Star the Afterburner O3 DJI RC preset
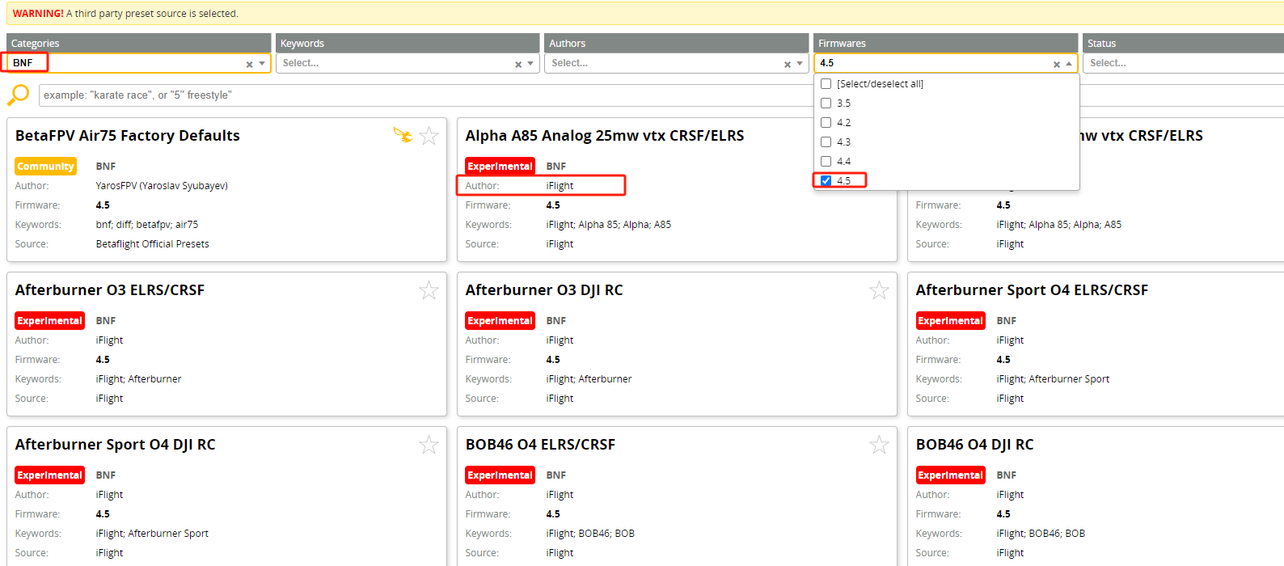Screen dimensions: 1284x566 coord(879,290)
